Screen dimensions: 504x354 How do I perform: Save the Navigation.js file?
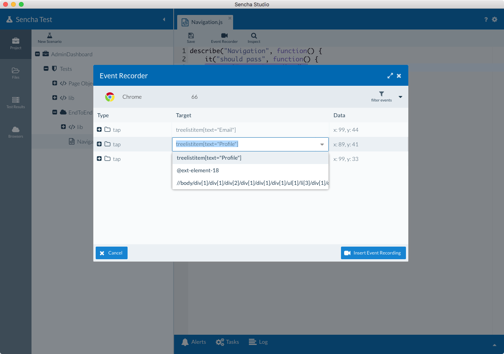click(191, 38)
